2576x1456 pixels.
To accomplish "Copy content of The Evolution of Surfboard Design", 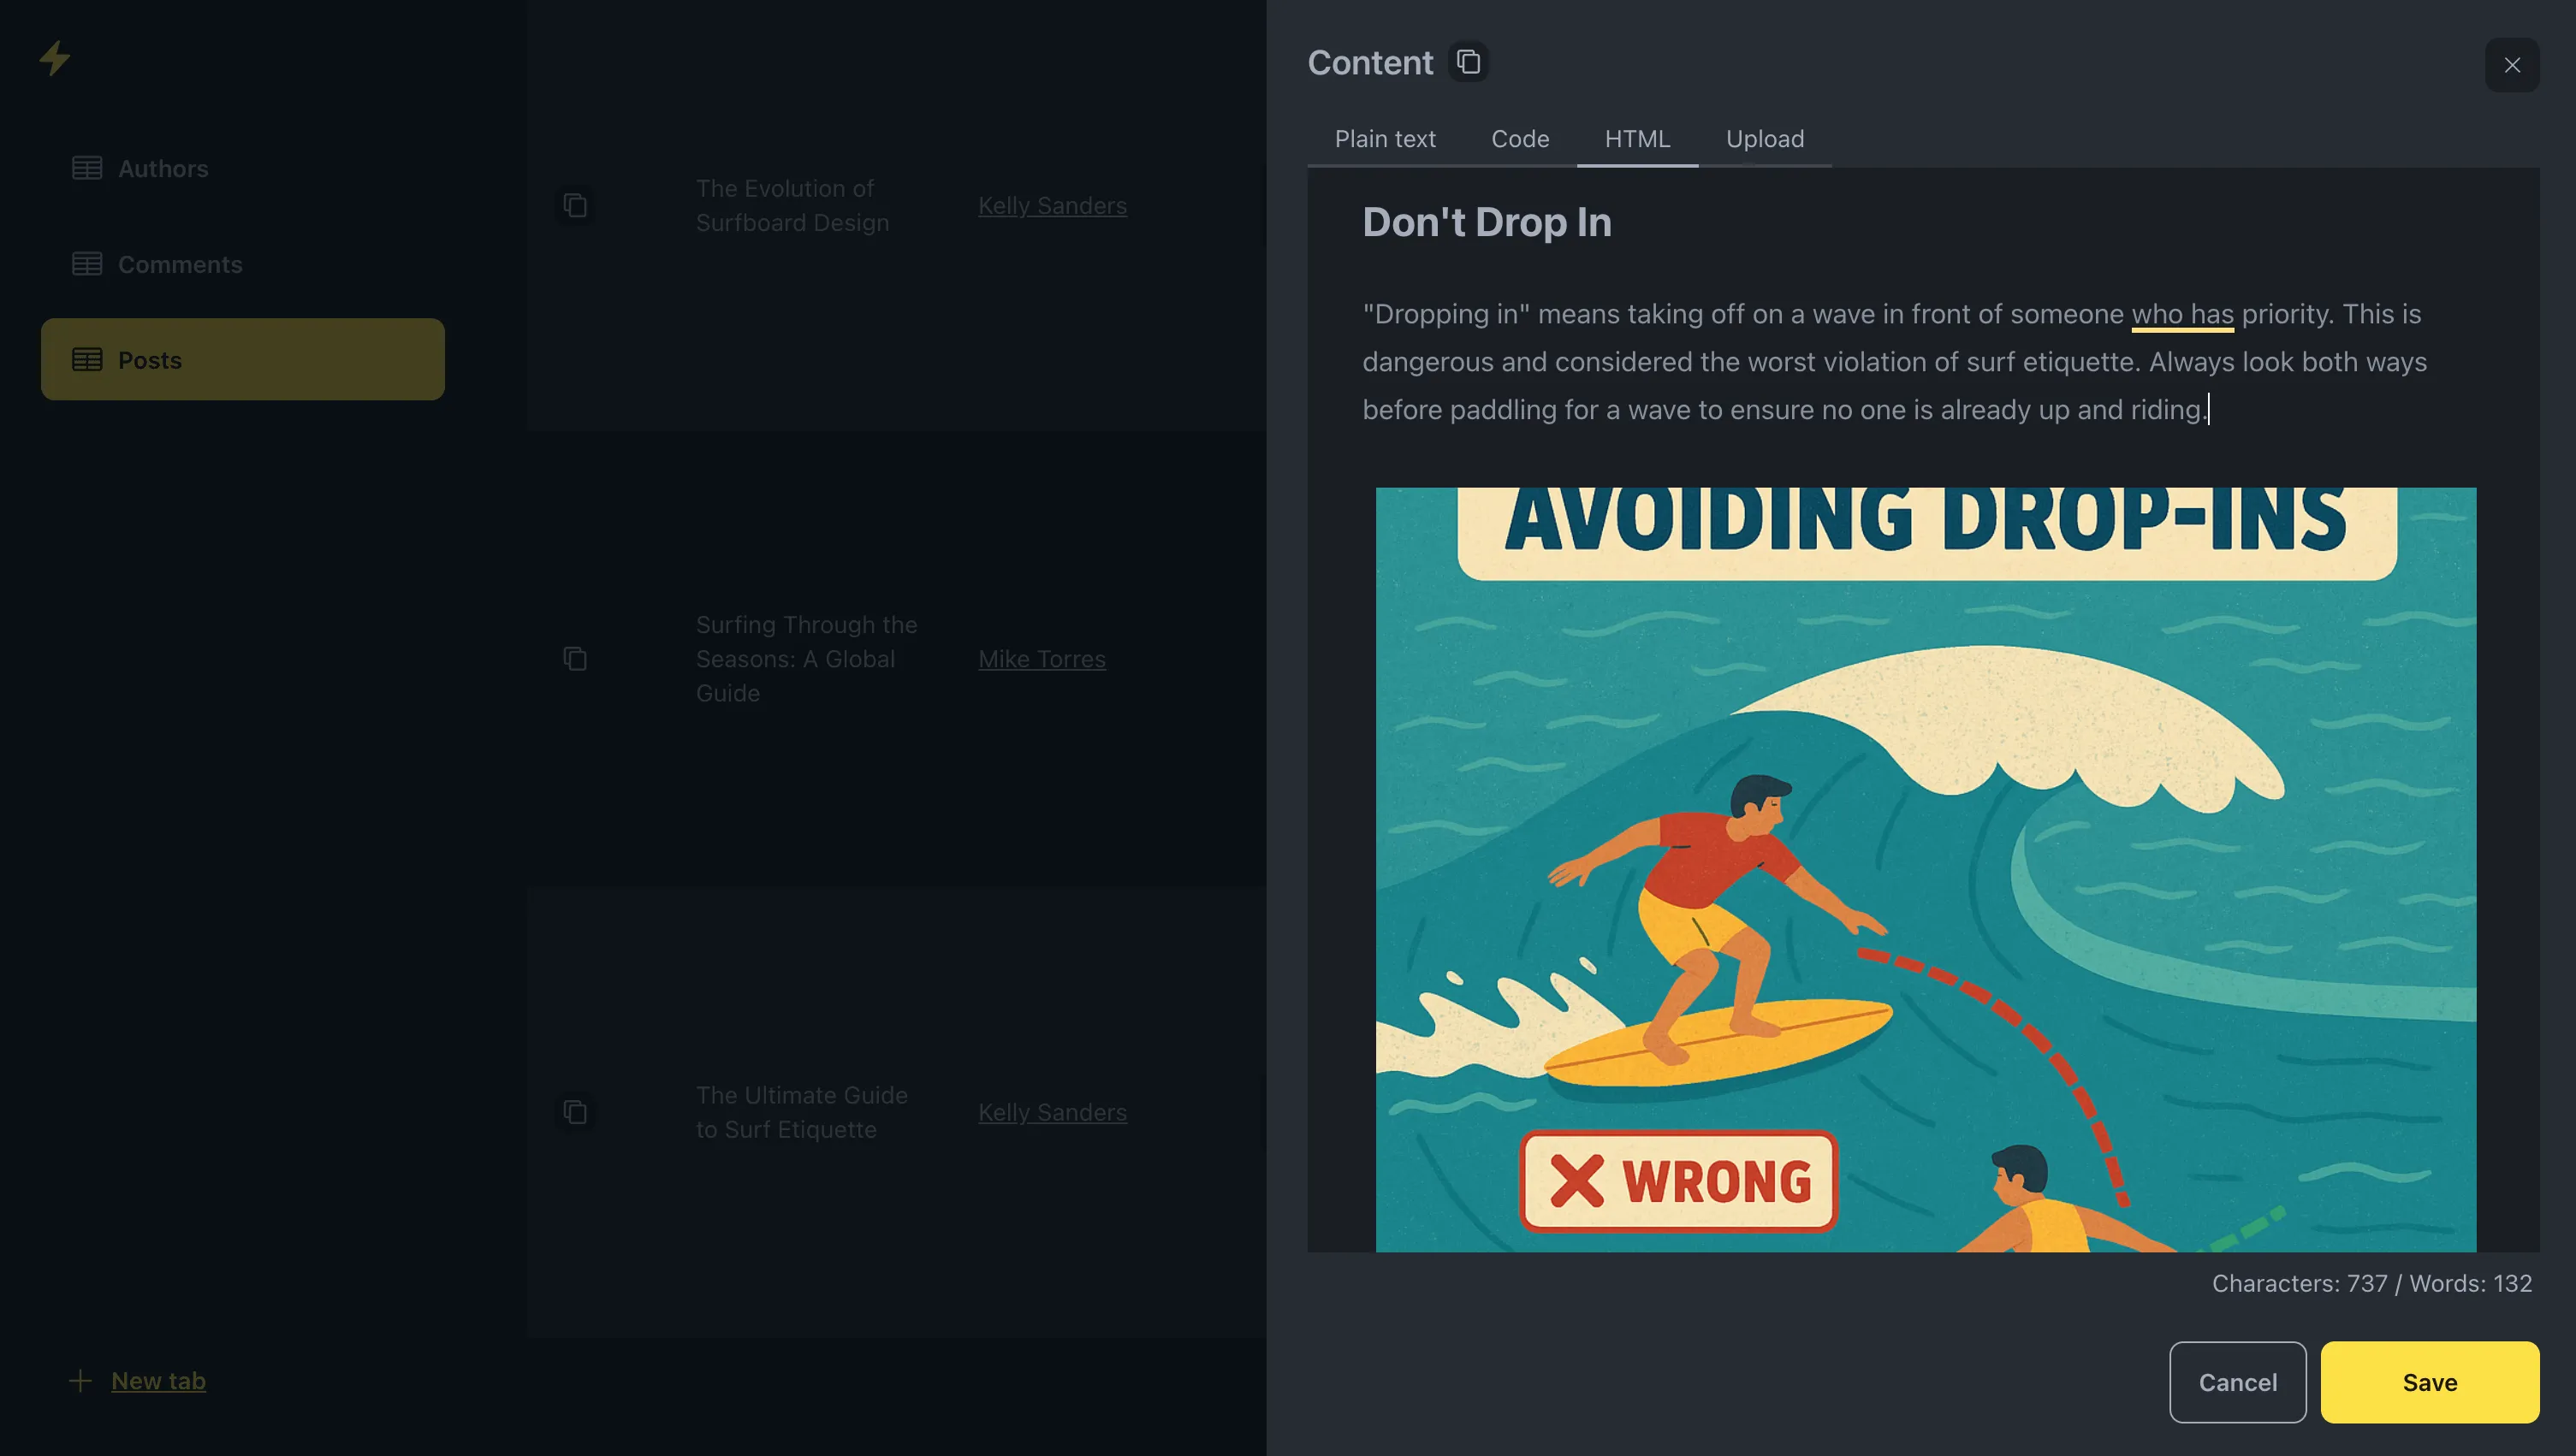I will pos(575,204).
